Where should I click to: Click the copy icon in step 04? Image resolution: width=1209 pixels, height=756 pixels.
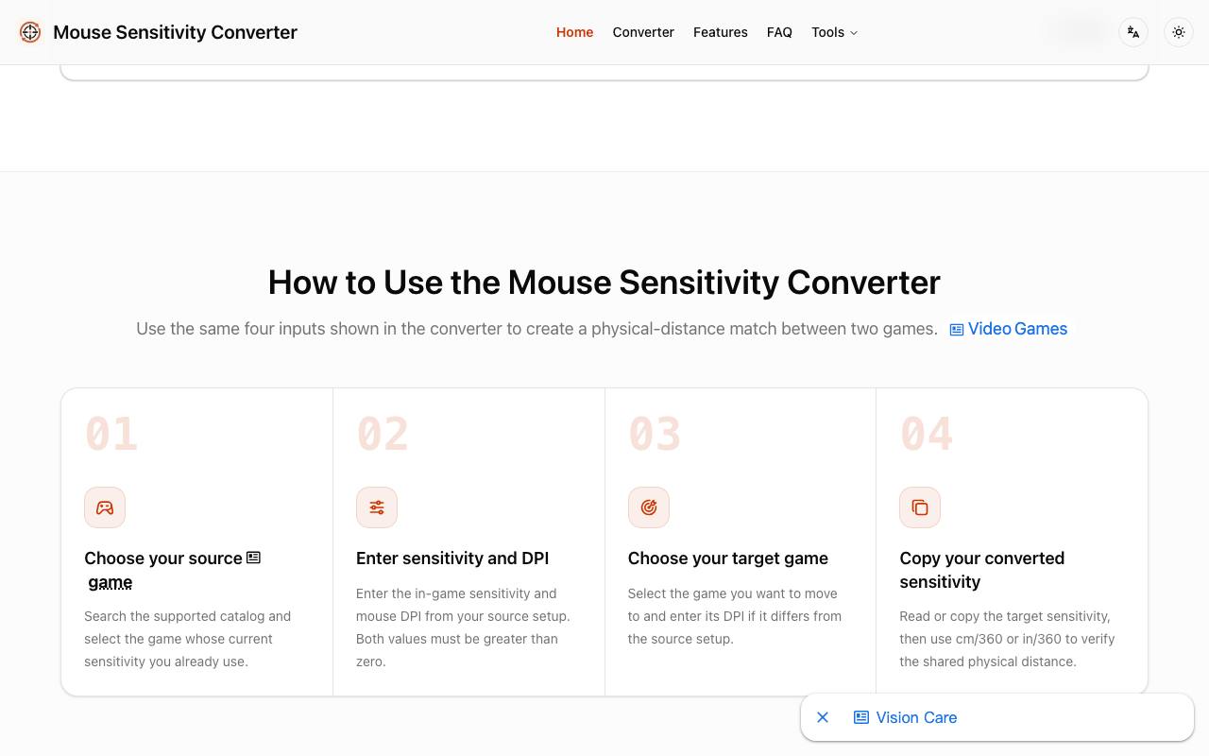point(920,507)
